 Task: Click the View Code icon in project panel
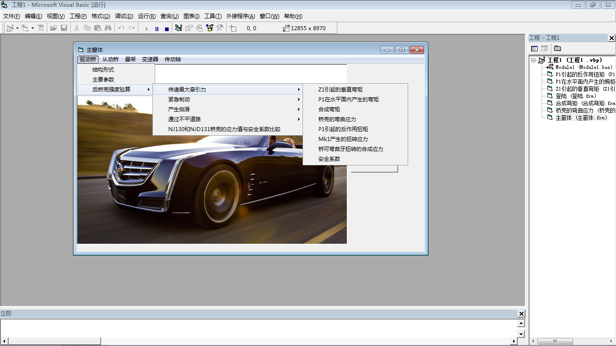pyautogui.click(x=534, y=49)
